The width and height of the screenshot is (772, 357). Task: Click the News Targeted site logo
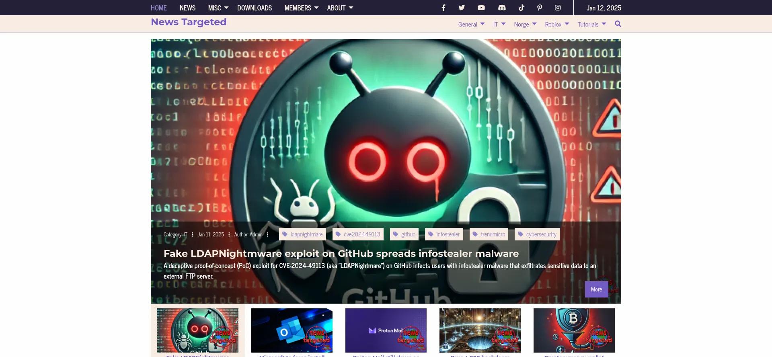pos(189,22)
